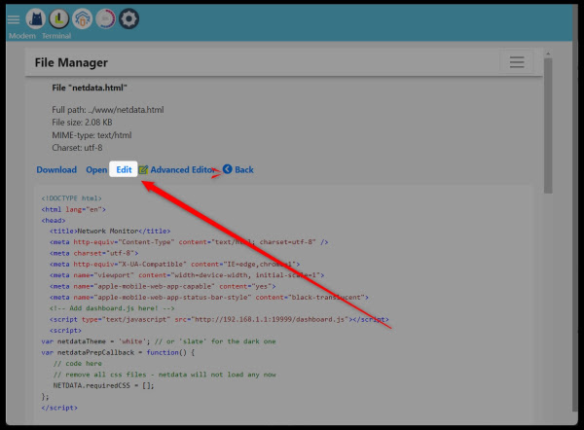Click the page vertical scrollbar thumb
The height and width of the screenshot is (430, 584).
click(548, 125)
